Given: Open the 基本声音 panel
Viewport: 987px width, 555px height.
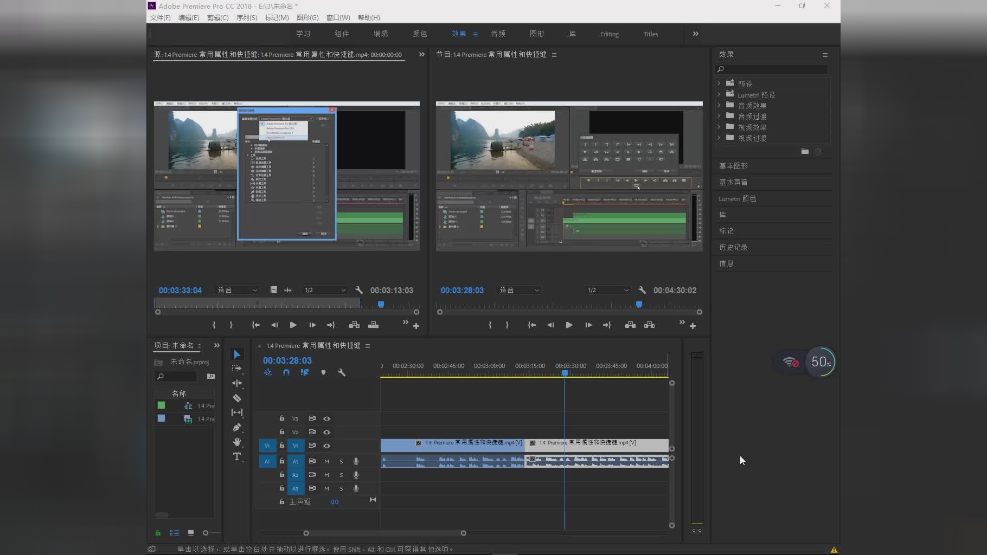Looking at the screenshot, I should pyautogui.click(x=733, y=182).
